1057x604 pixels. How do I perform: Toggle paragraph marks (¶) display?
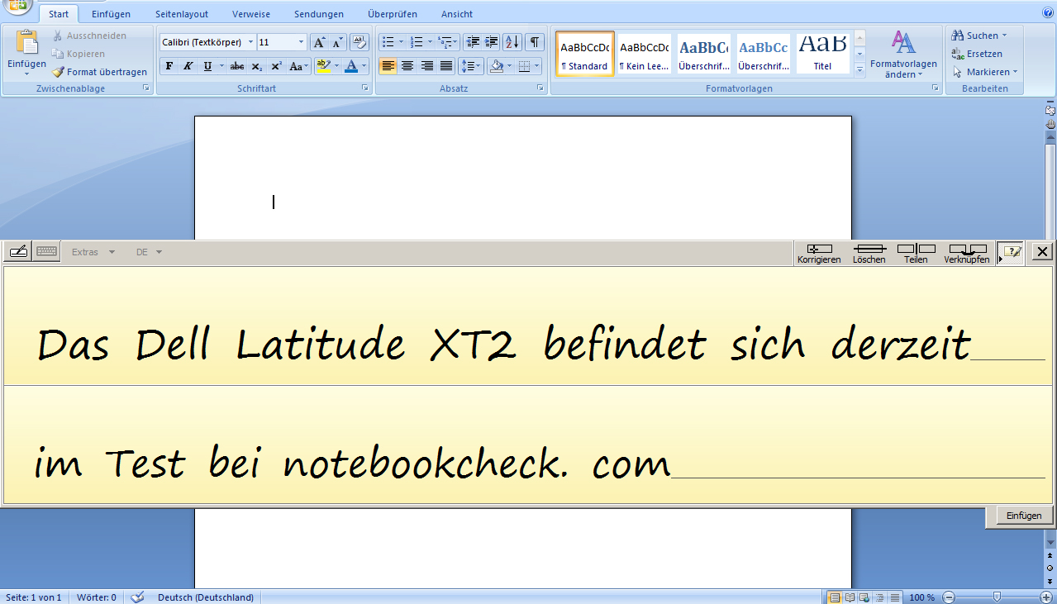click(x=535, y=42)
